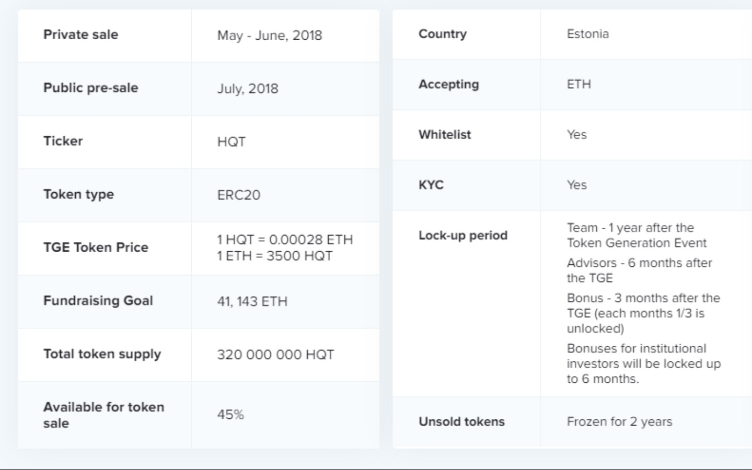Click the "Frozen for 2 years" value
752x470 pixels.
click(619, 421)
